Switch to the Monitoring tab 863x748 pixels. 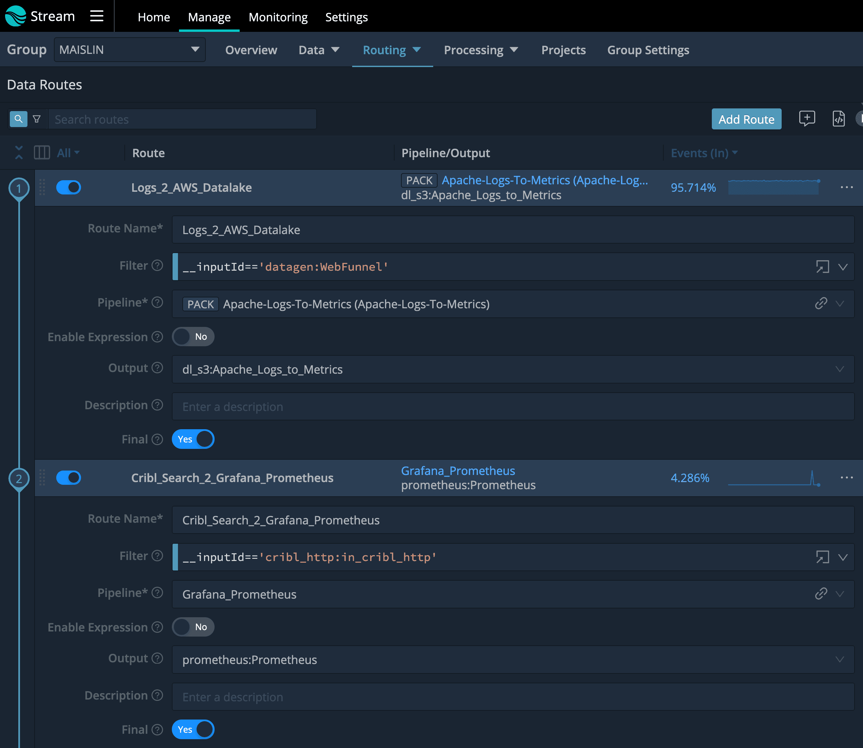[278, 17]
